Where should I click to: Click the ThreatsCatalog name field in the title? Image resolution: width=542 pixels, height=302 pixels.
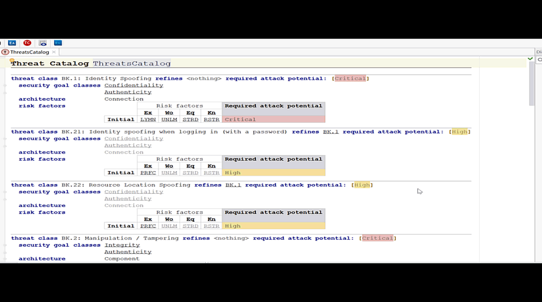point(131,63)
